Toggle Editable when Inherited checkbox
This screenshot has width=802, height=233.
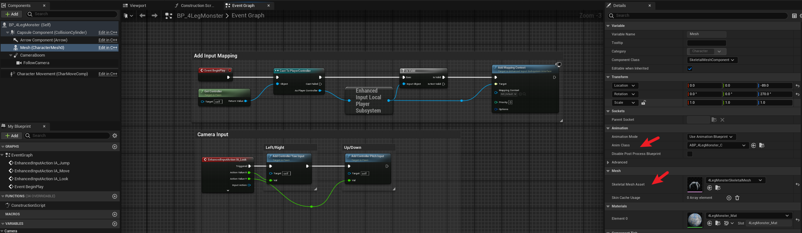pyautogui.click(x=690, y=69)
